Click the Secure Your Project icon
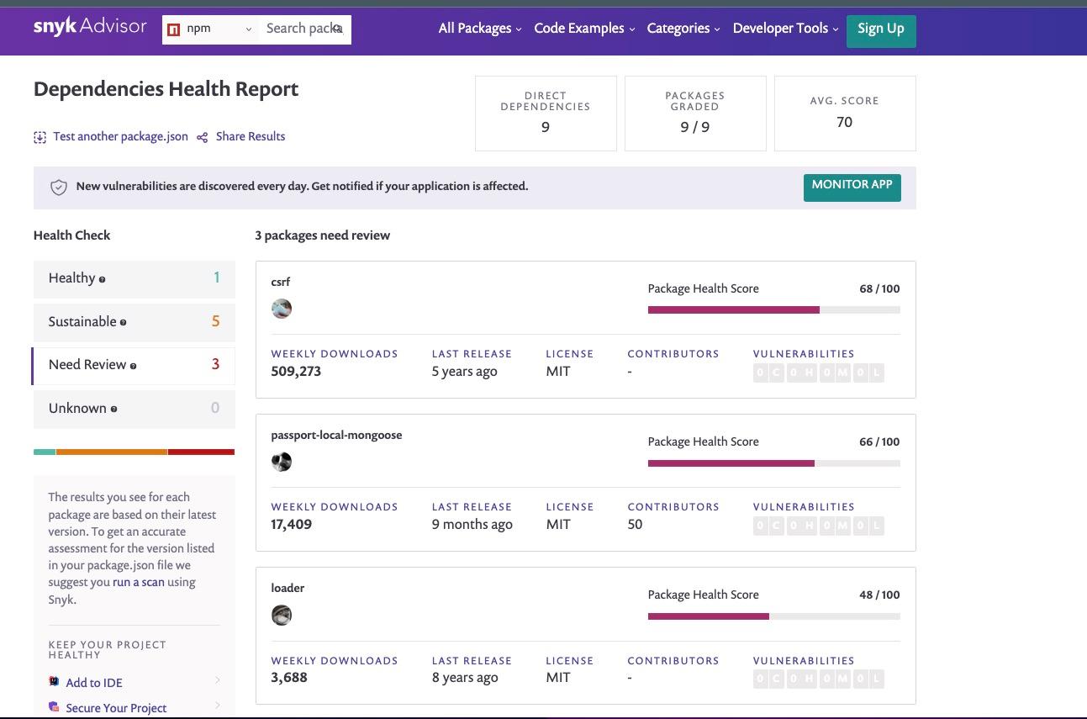This screenshot has width=1087, height=719. tap(55, 707)
